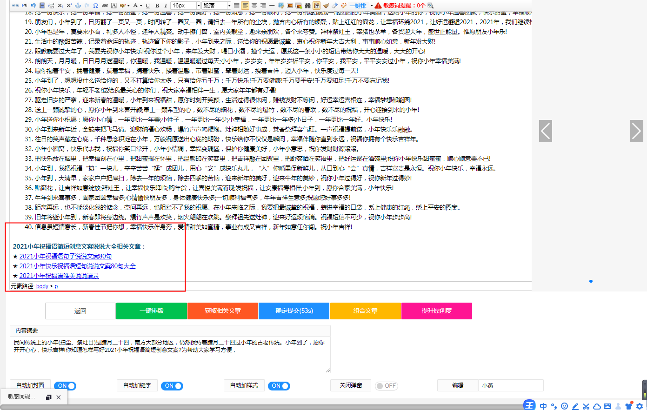Open the input method settings gear
The width and height of the screenshot is (647, 410).
640,406
